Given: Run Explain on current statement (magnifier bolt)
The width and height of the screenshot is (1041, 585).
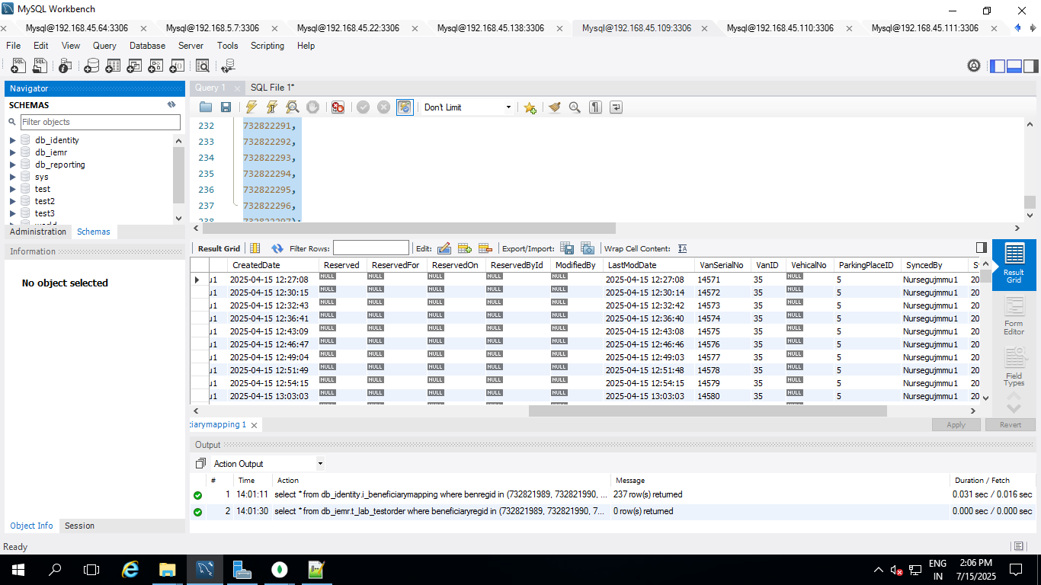Looking at the screenshot, I should (x=292, y=107).
